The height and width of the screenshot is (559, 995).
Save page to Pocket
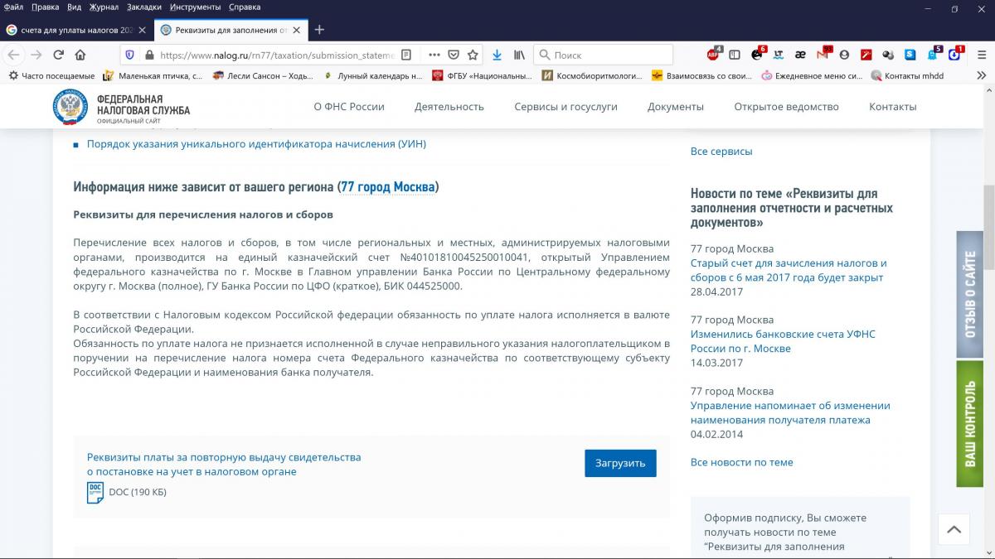tap(454, 55)
